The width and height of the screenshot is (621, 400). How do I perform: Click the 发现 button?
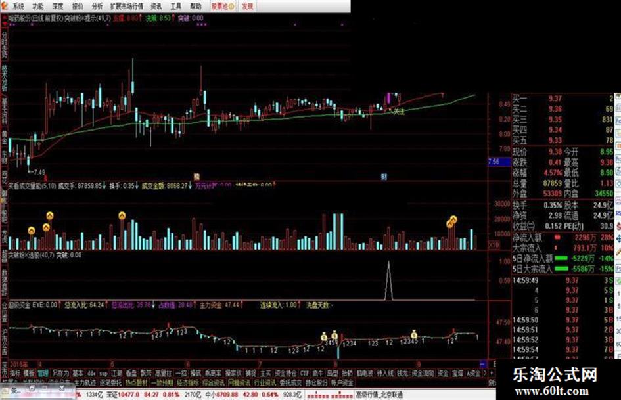[248, 7]
